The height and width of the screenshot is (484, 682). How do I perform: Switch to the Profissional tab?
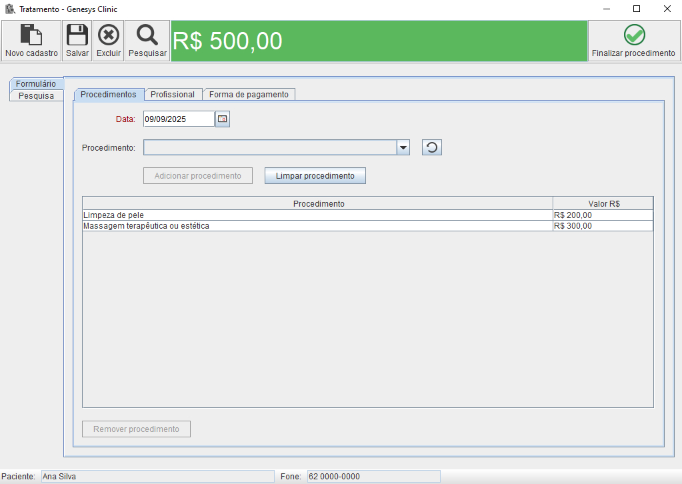(173, 95)
